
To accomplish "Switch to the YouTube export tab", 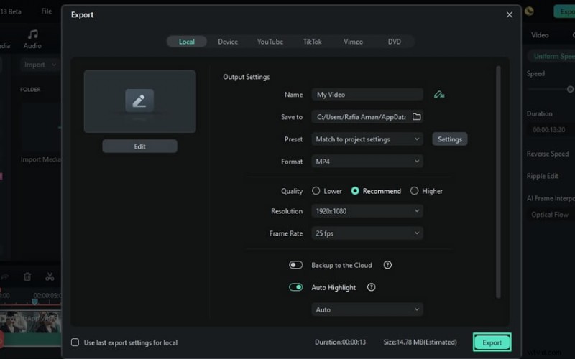I will 270,42.
